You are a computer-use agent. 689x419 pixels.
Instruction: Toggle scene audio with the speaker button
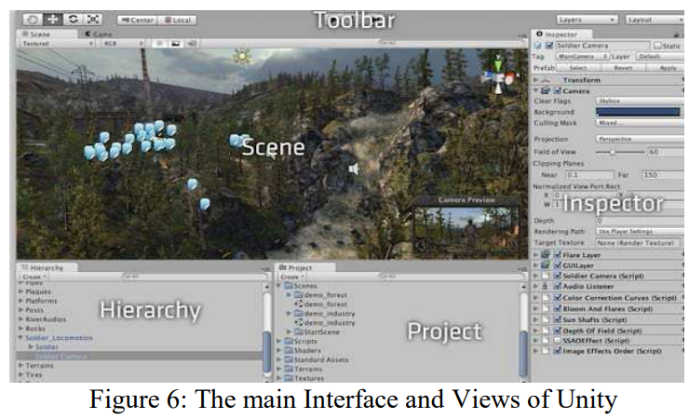click(192, 44)
